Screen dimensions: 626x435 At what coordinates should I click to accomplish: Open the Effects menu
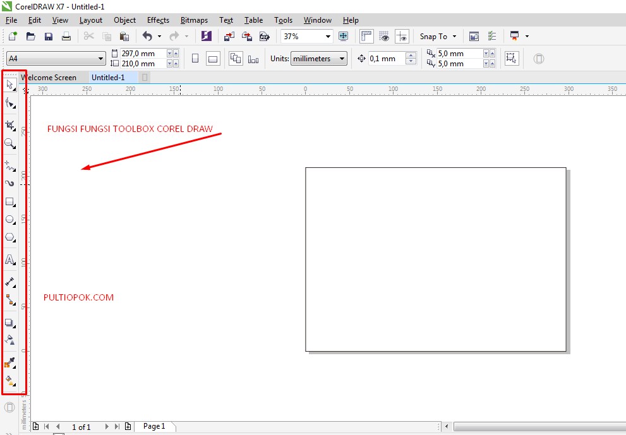click(158, 20)
